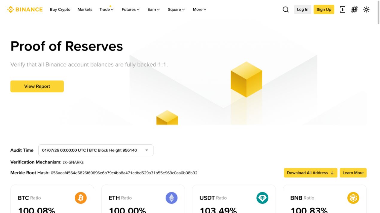Click the Bitcoin coin icon
This screenshot has height=213, width=380.
[81, 198]
